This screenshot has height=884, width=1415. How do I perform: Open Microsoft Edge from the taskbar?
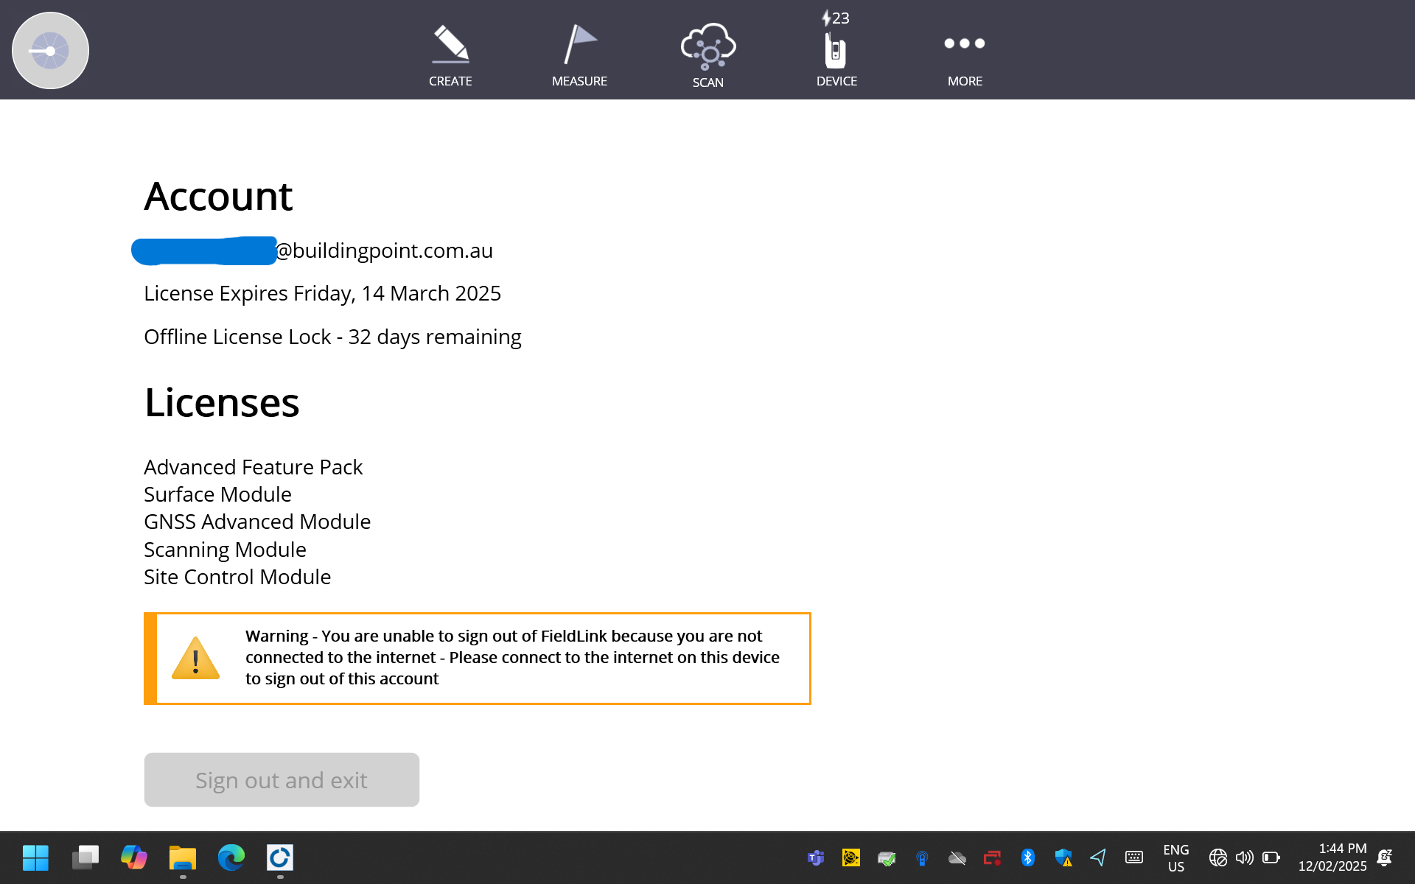click(231, 857)
